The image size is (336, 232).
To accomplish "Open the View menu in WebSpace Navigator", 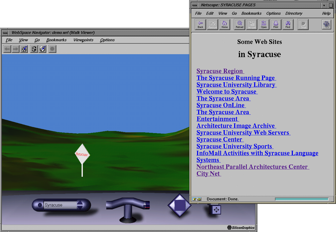I will [23, 40].
